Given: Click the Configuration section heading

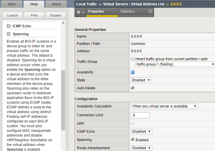Looking at the screenshot, I should pos(86,99).
